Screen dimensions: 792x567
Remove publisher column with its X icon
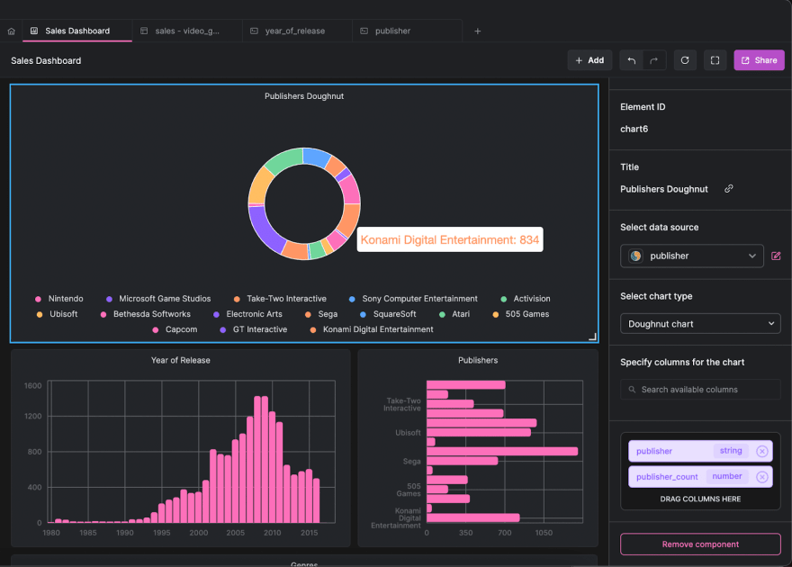click(x=762, y=452)
